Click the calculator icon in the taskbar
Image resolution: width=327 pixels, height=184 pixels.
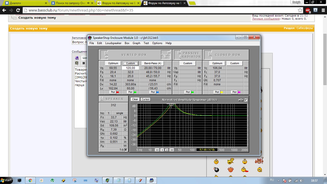(130, 180)
